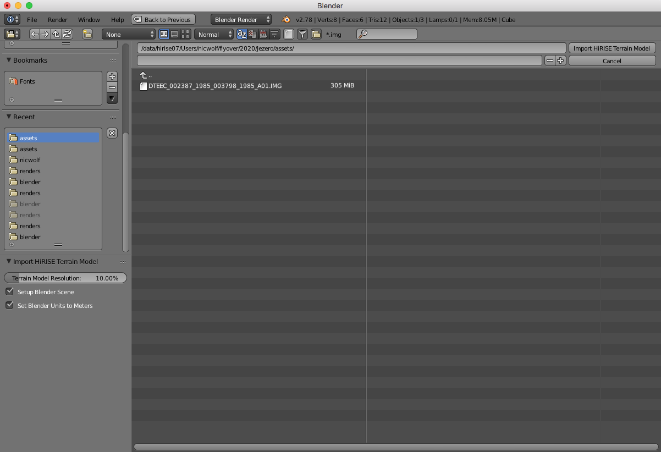Viewport: 661px width, 452px height.
Task: Refresh the file list
Action: coord(67,34)
